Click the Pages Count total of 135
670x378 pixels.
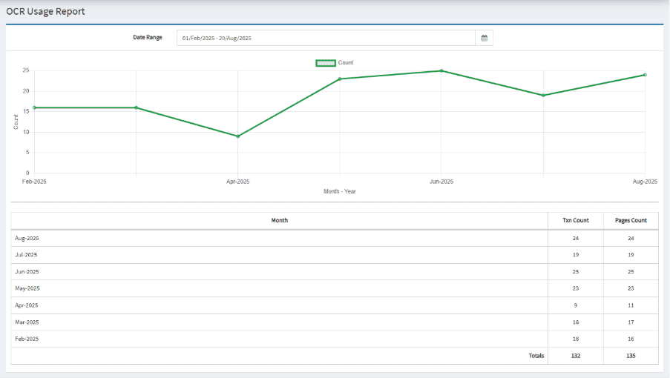coord(631,356)
